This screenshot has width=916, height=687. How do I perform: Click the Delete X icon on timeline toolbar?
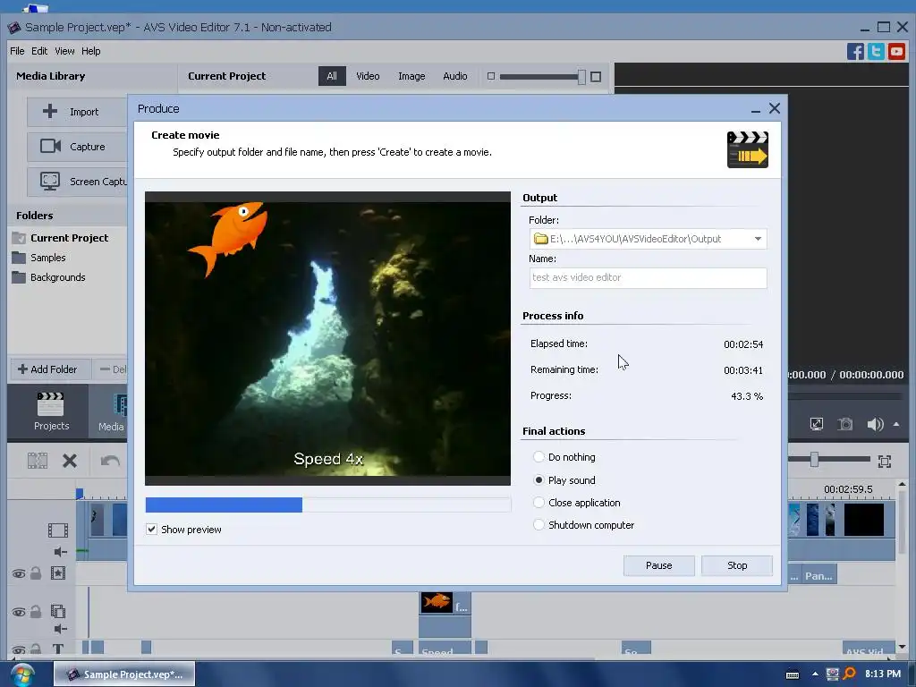(70, 461)
